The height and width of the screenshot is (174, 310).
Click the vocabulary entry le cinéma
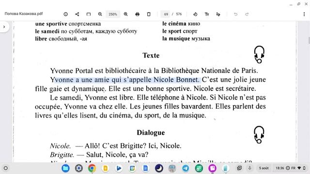[181, 24]
